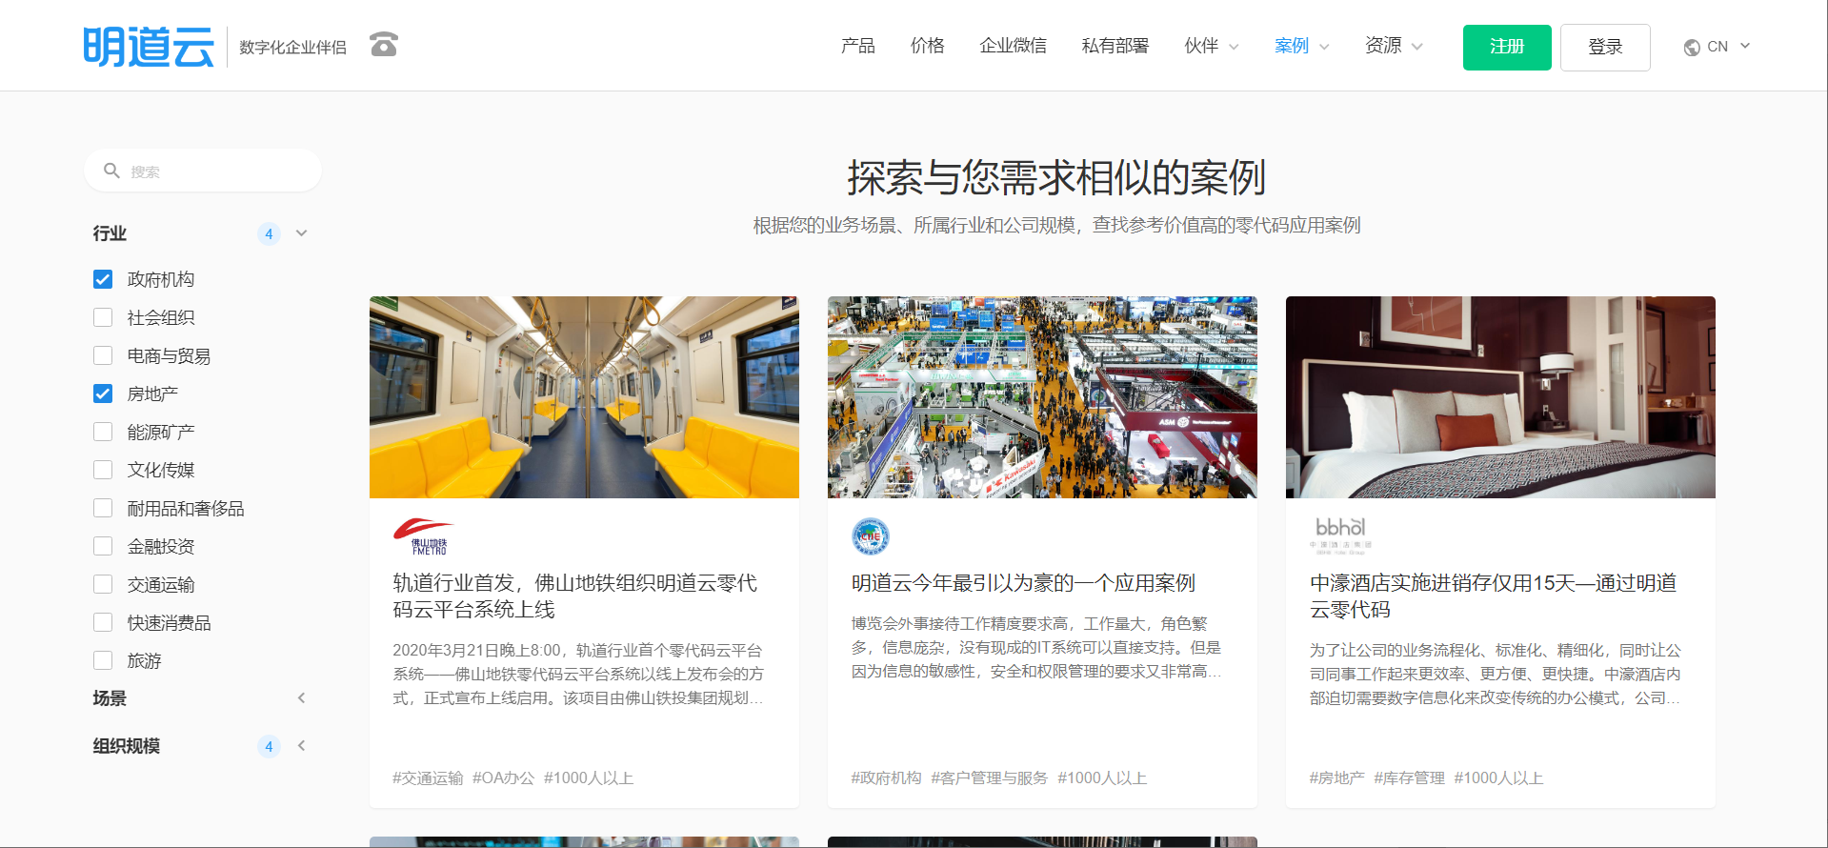Check the 社会组织 checkbox
The image size is (1828, 848).
(x=103, y=317)
